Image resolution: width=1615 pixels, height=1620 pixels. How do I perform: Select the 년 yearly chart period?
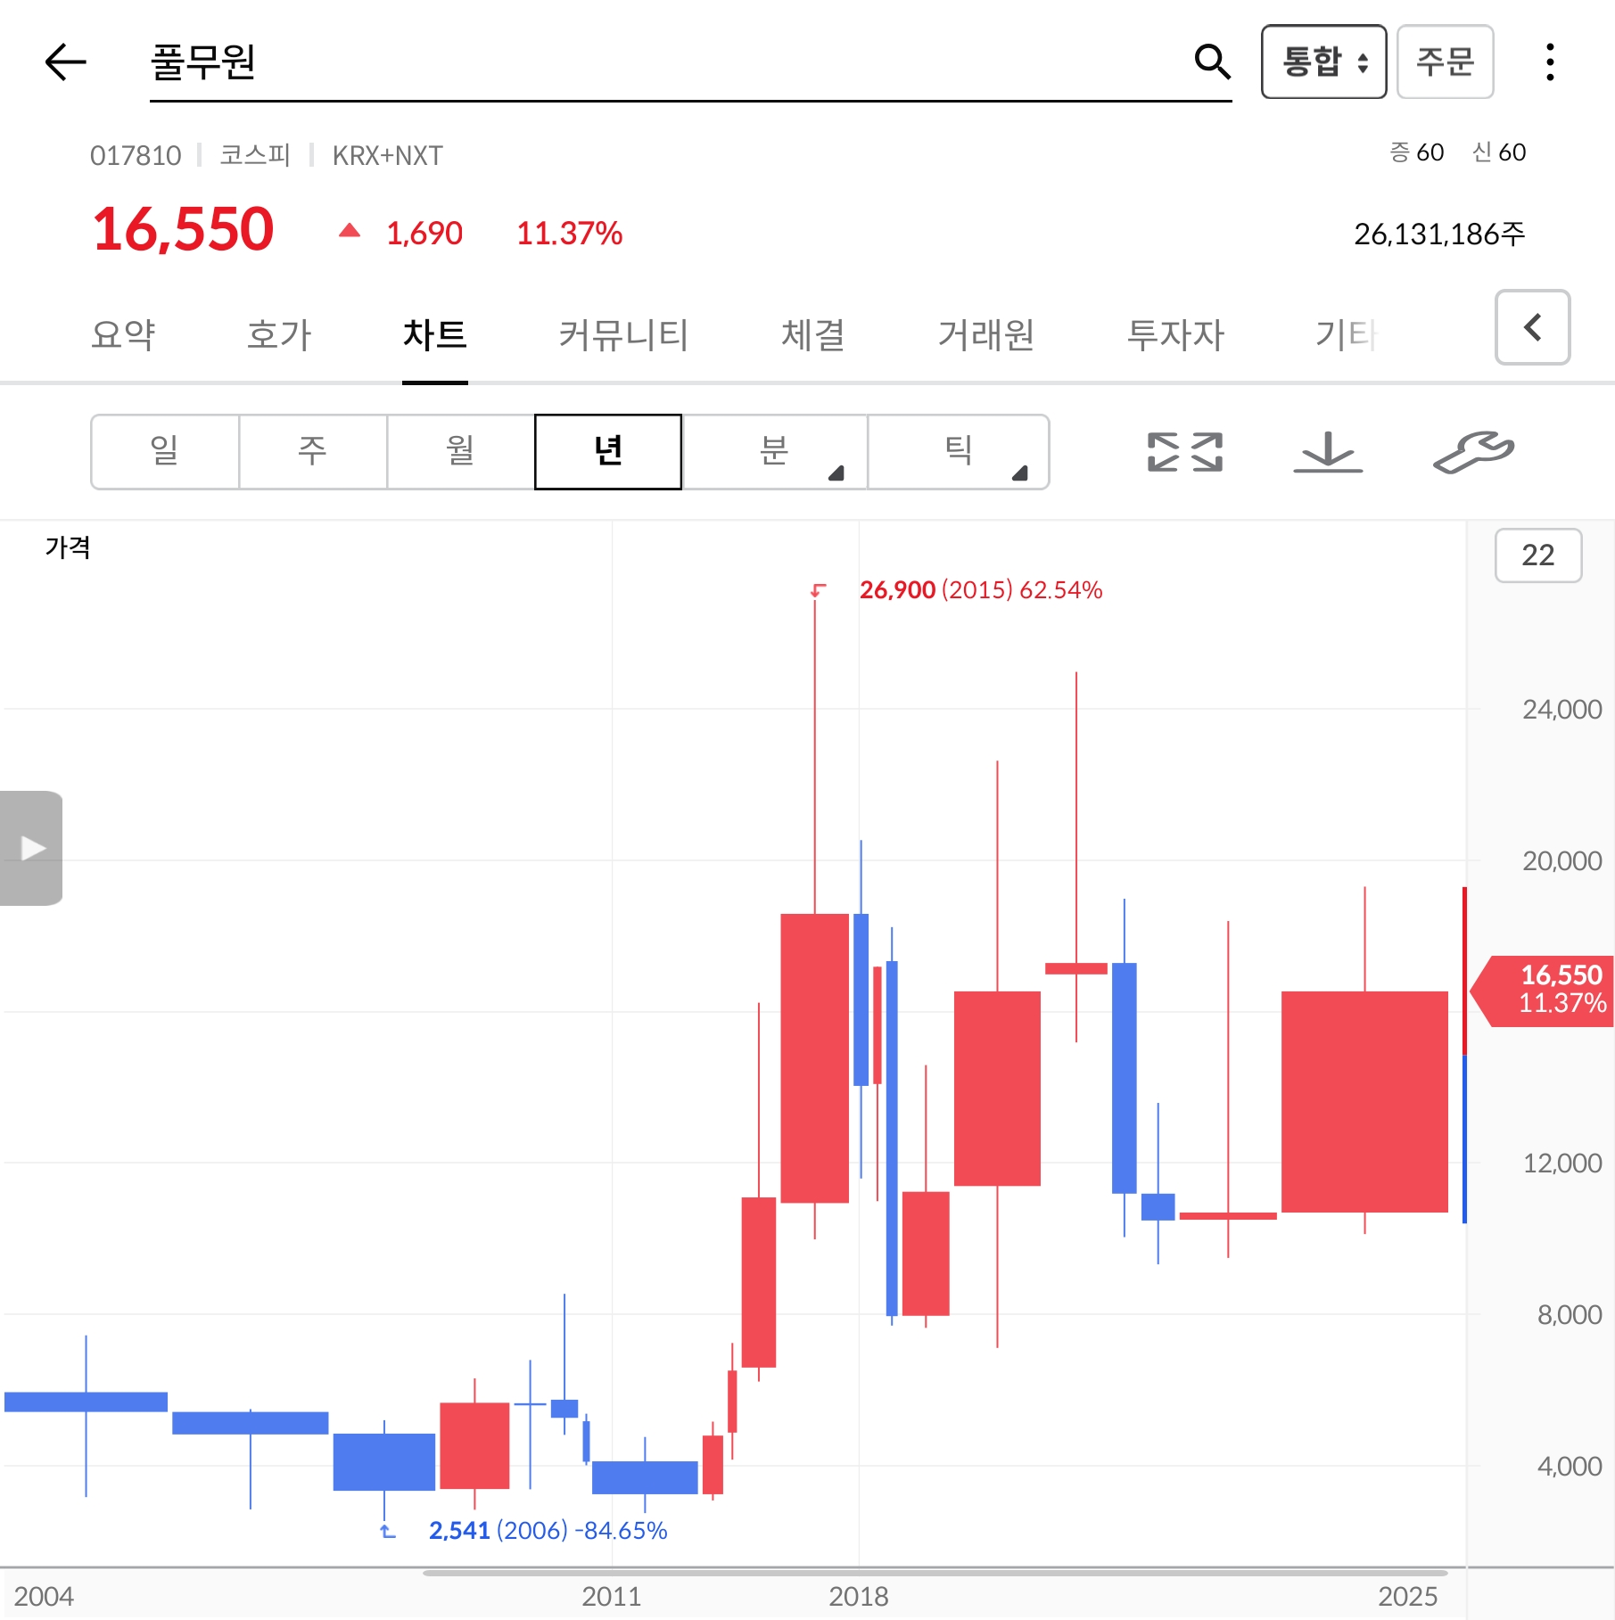click(x=608, y=451)
